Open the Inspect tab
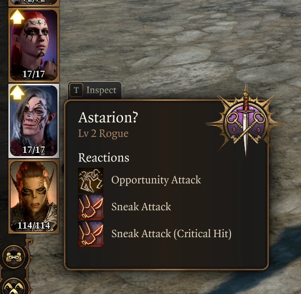The height and width of the screenshot is (294, 301). pyautogui.click(x=94, y=90)
